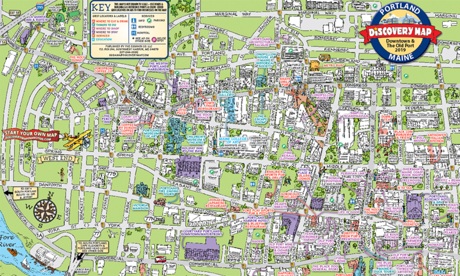460x276 pixels.
Task: Click the Where to Eat & Drink red swatch
Action: pos(93,21)
